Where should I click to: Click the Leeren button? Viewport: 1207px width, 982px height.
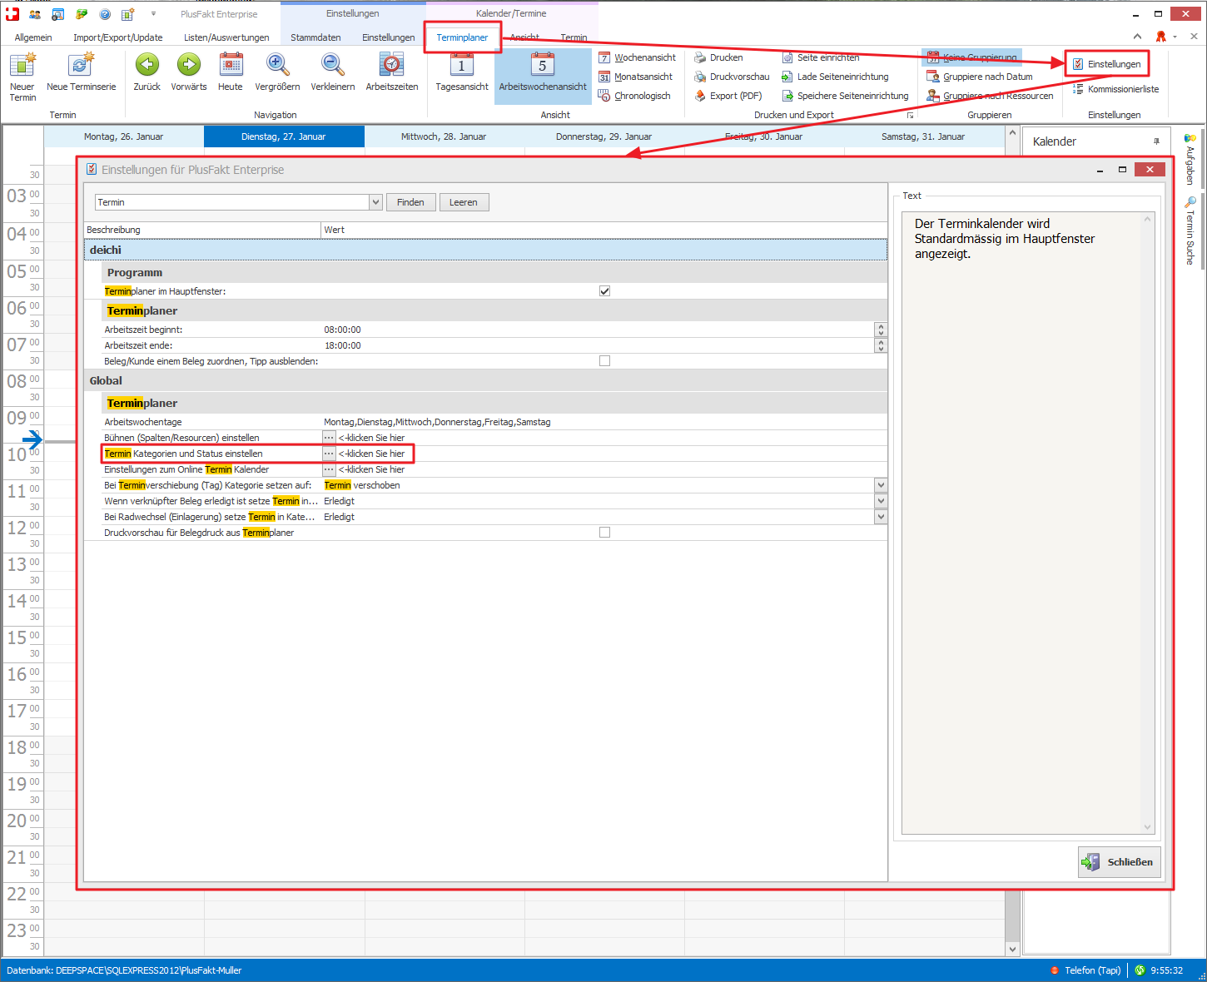click(x=464, y=202)
